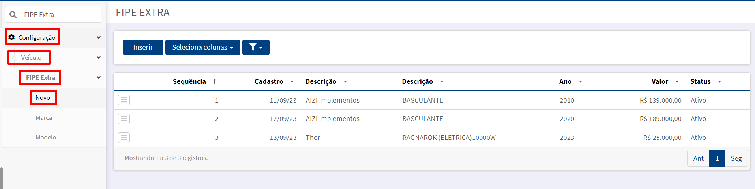
Task: Open row menu for sequence 1
Action: [x=124, y=100]
